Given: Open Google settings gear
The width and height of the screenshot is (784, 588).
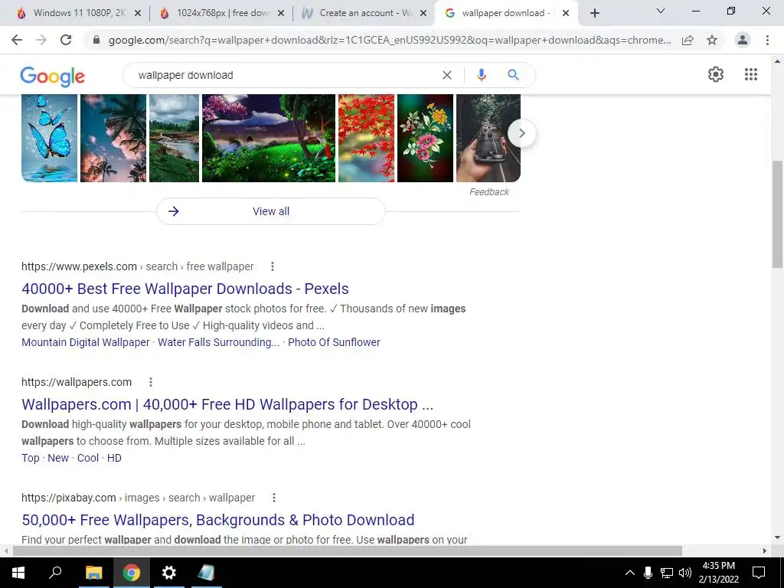Looking at the screenshot, I should click(x=716, y=74).
